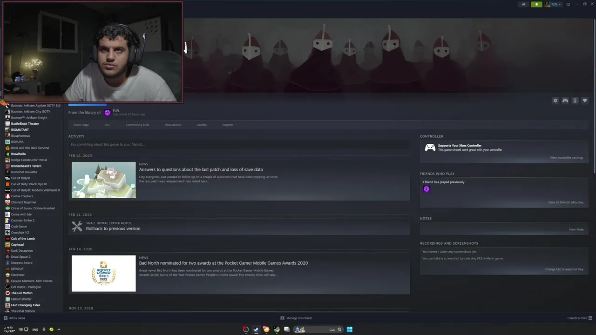Select Buckshot Roulette in library list

(x=24, y=172)
